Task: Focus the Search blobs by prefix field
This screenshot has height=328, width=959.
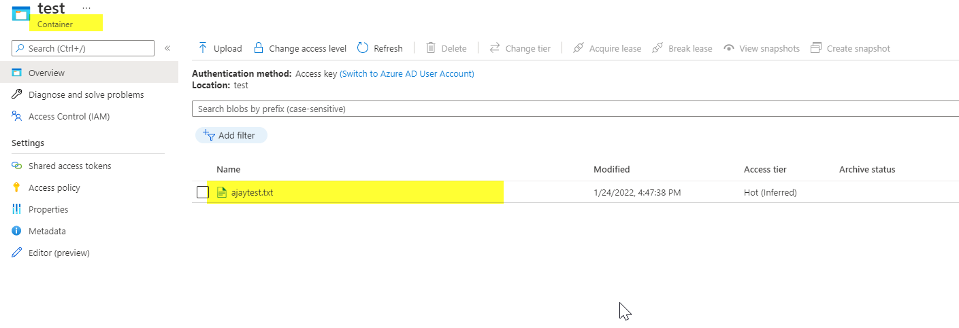Action: (x=575, y=109)
